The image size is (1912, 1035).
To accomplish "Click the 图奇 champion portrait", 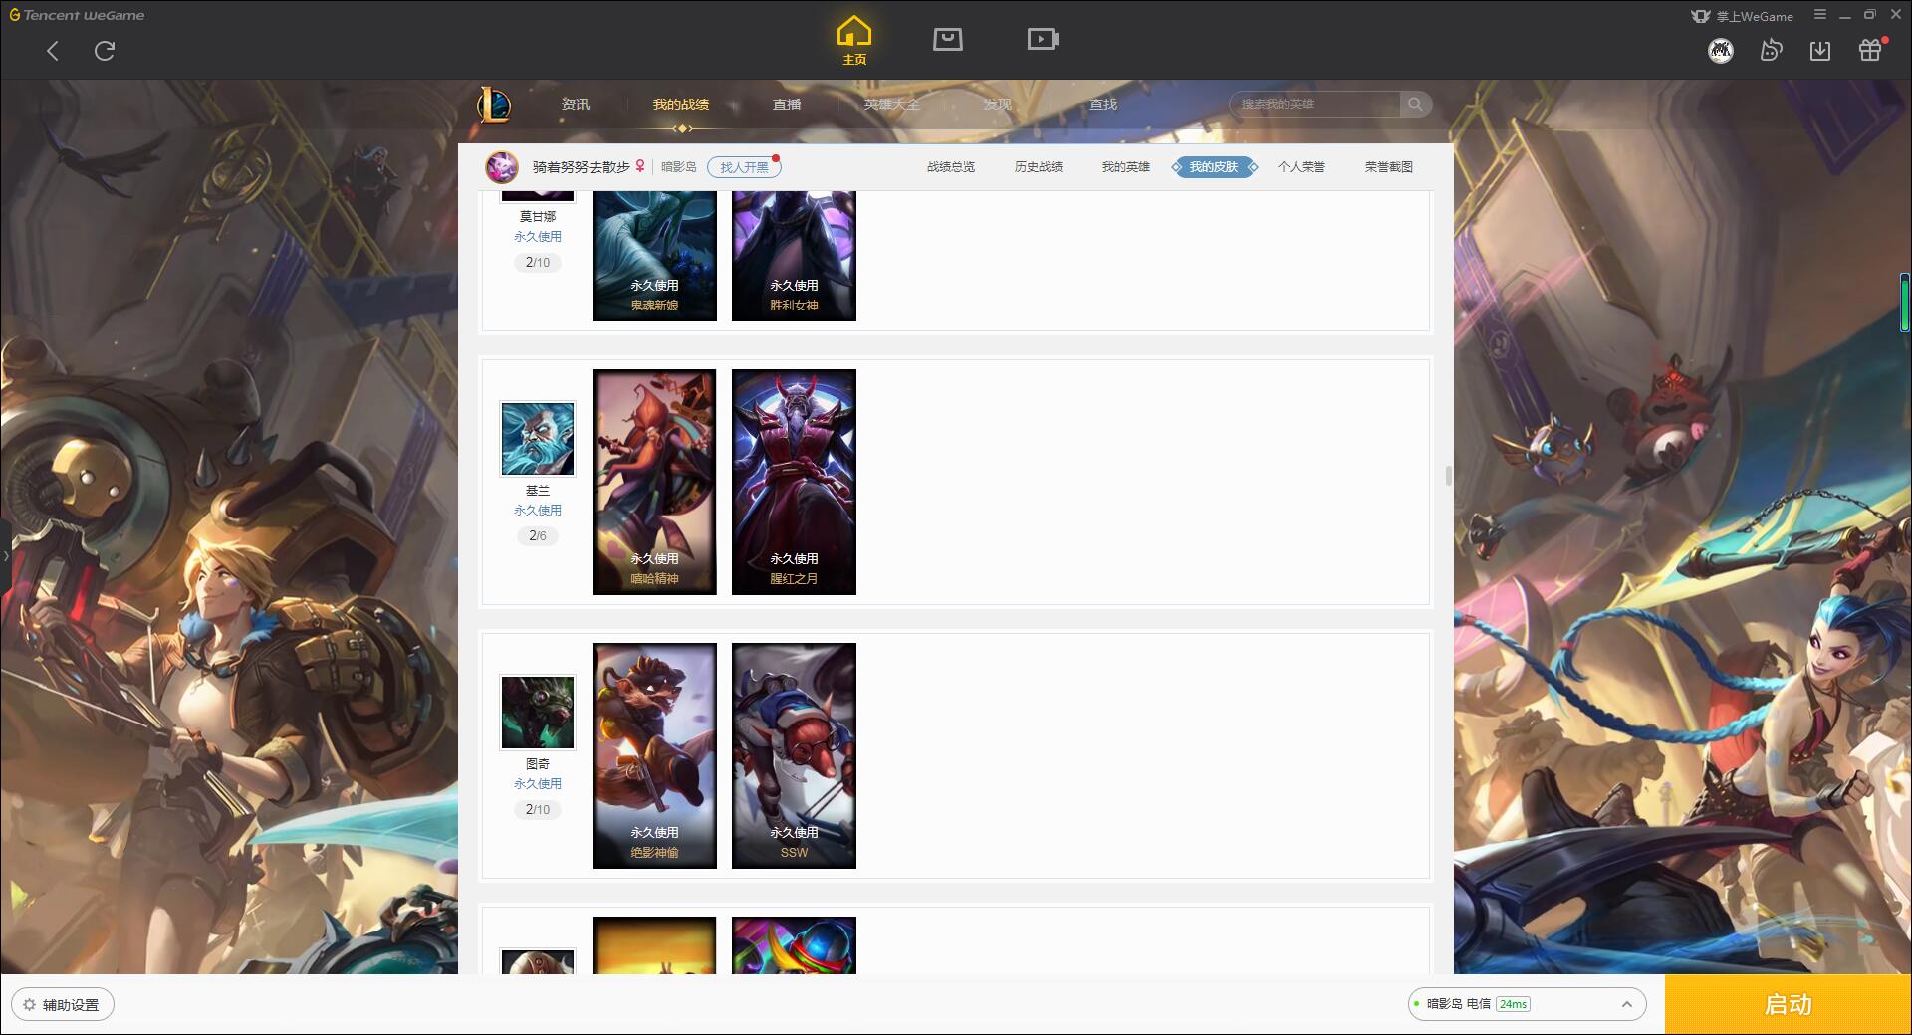I will tap(538, 713).
